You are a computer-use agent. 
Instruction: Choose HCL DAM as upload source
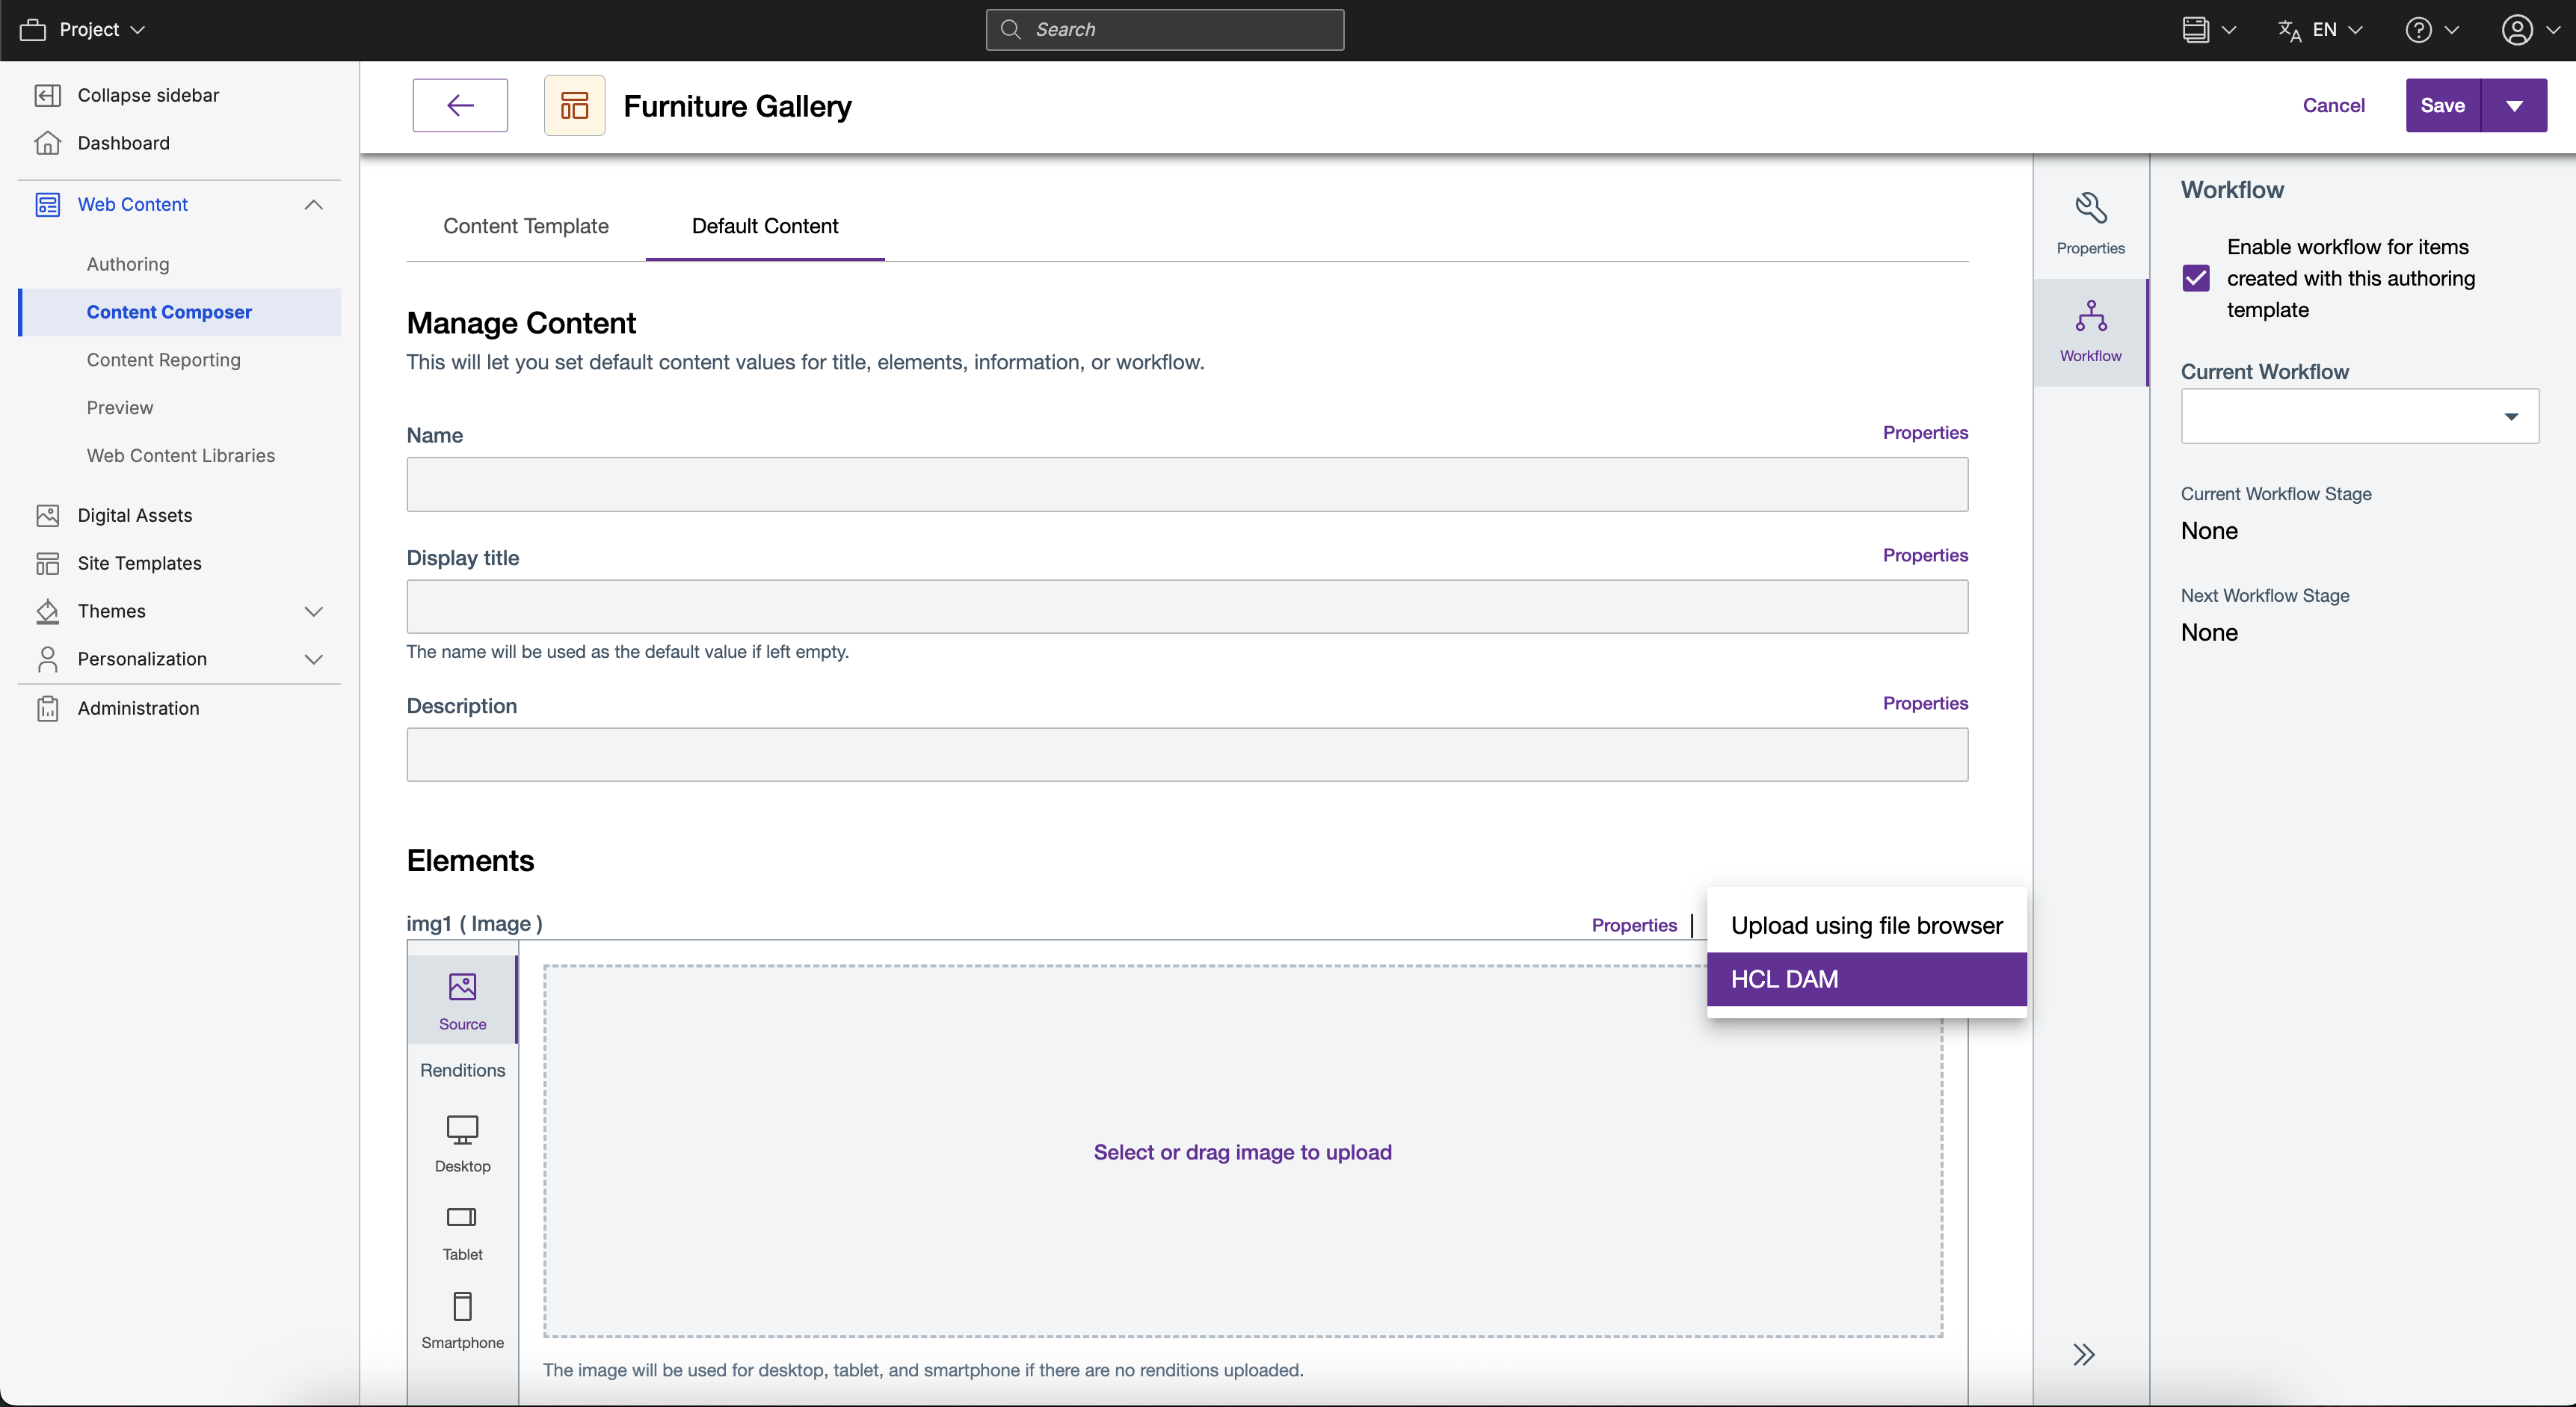tap(1866, 978)
